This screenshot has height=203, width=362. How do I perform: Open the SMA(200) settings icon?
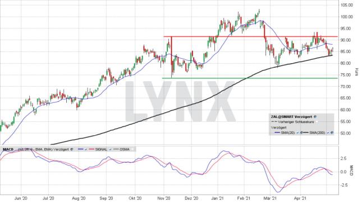tap(332, 133)
